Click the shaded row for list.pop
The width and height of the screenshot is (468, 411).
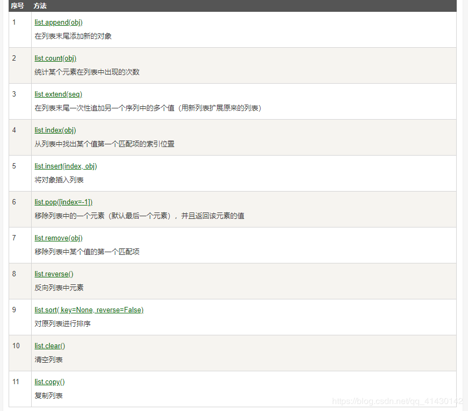(215, 209)
